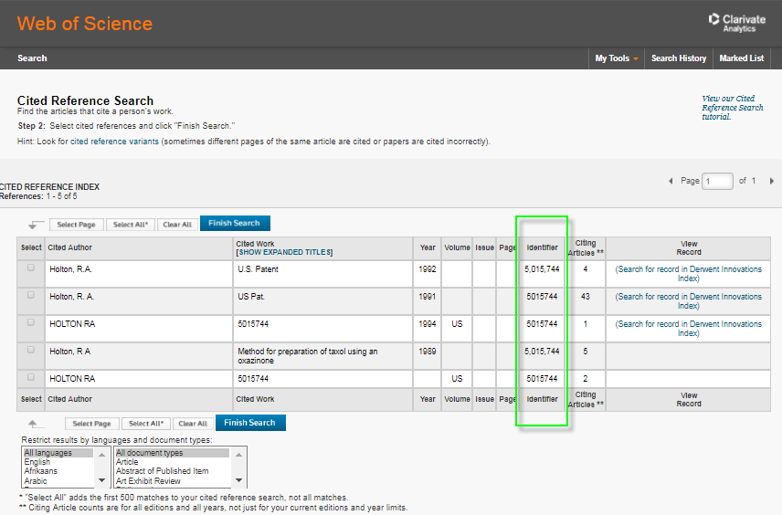
Task: Click Show Expanded Titles link
Action: 284,252
